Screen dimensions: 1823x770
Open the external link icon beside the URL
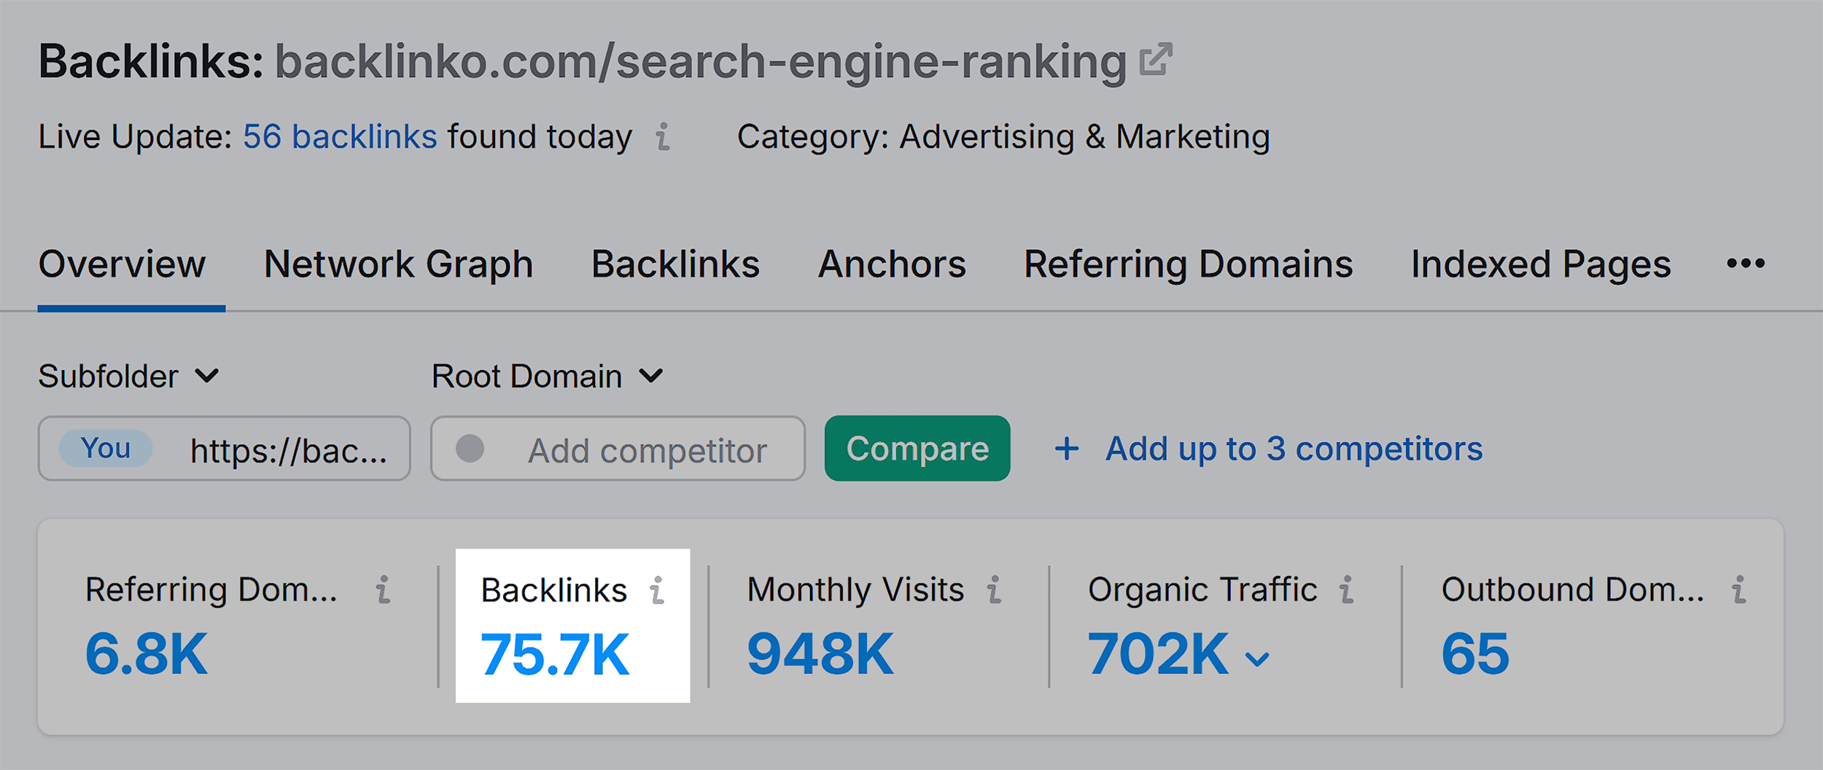[1157, 60]
